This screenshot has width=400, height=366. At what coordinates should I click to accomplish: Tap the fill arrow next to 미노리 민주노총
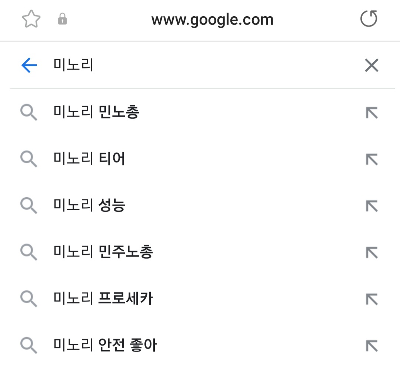tap(371, 252)
